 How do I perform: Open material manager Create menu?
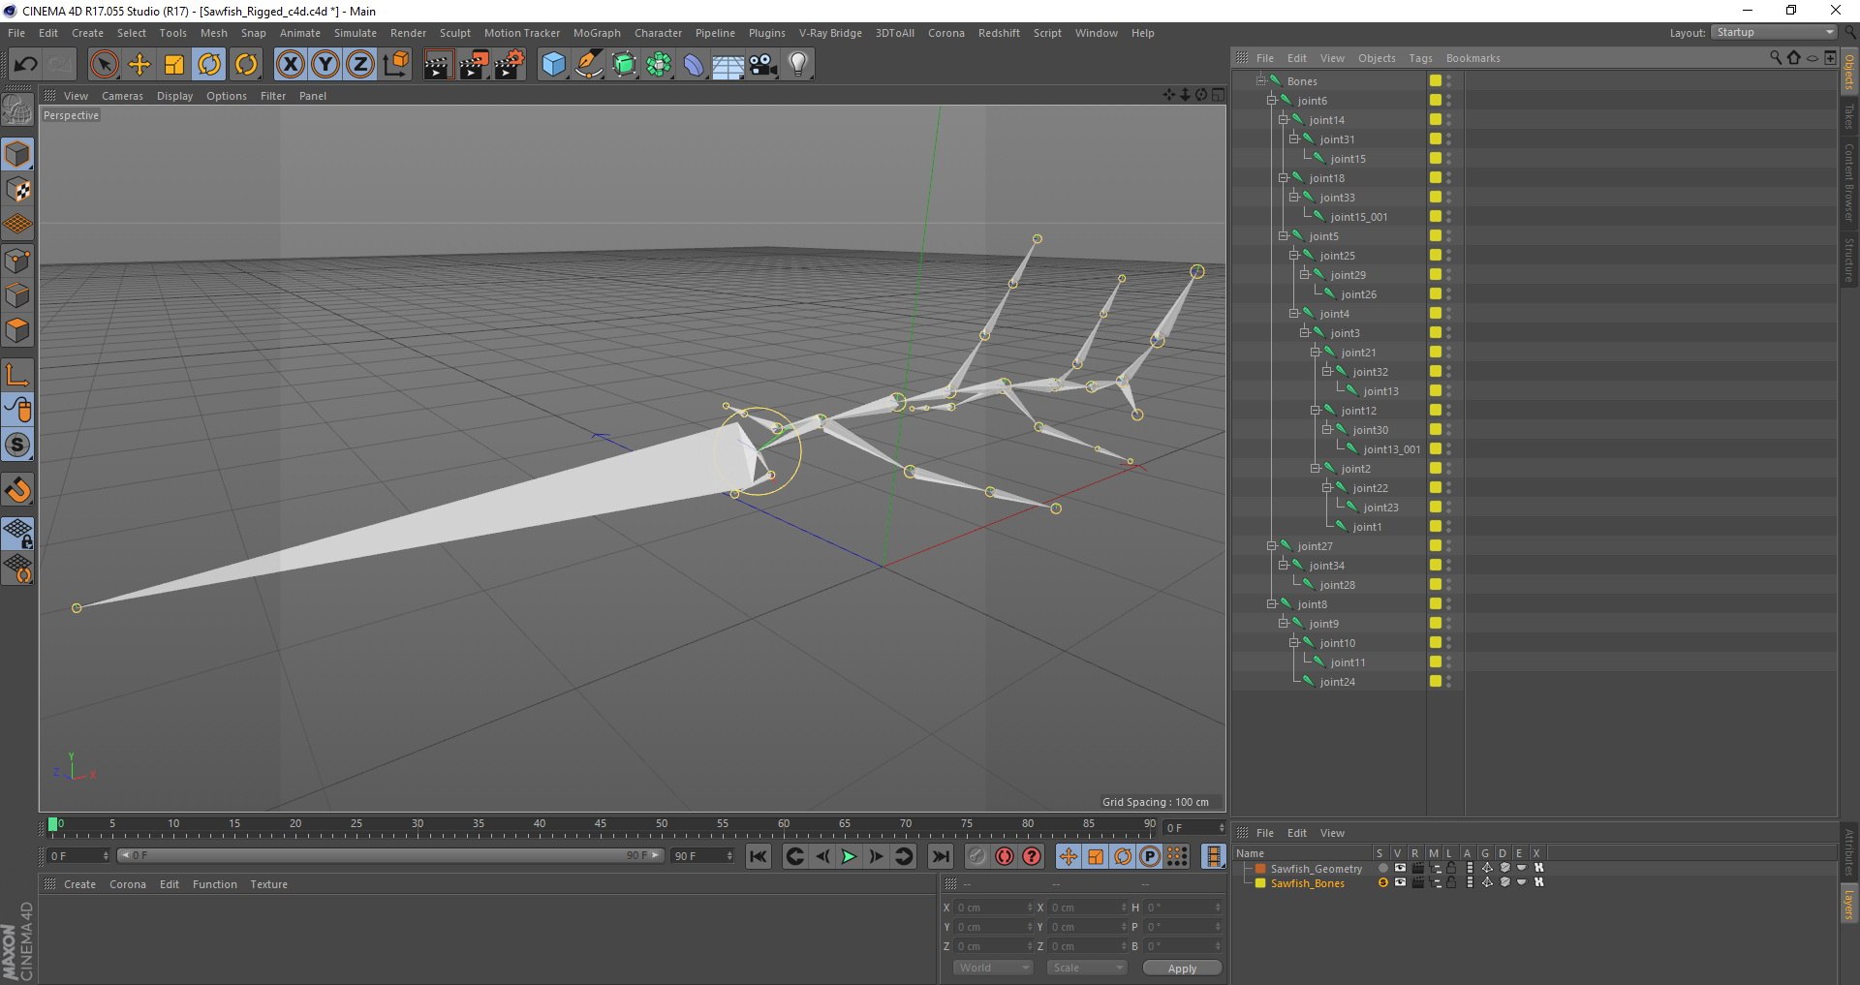(79, 884)
